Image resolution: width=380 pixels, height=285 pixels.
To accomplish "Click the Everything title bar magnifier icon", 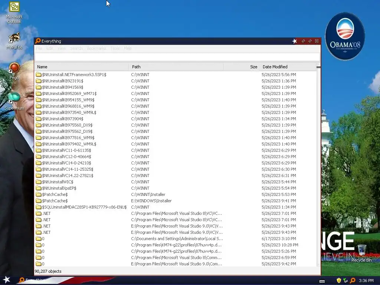I will coord(38,41).
